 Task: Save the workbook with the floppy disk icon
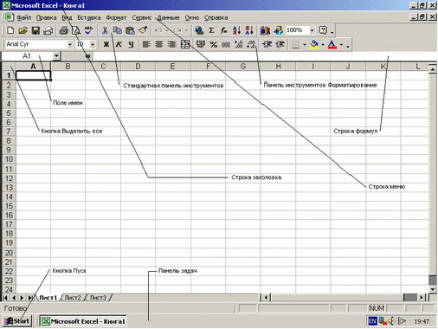35,30
